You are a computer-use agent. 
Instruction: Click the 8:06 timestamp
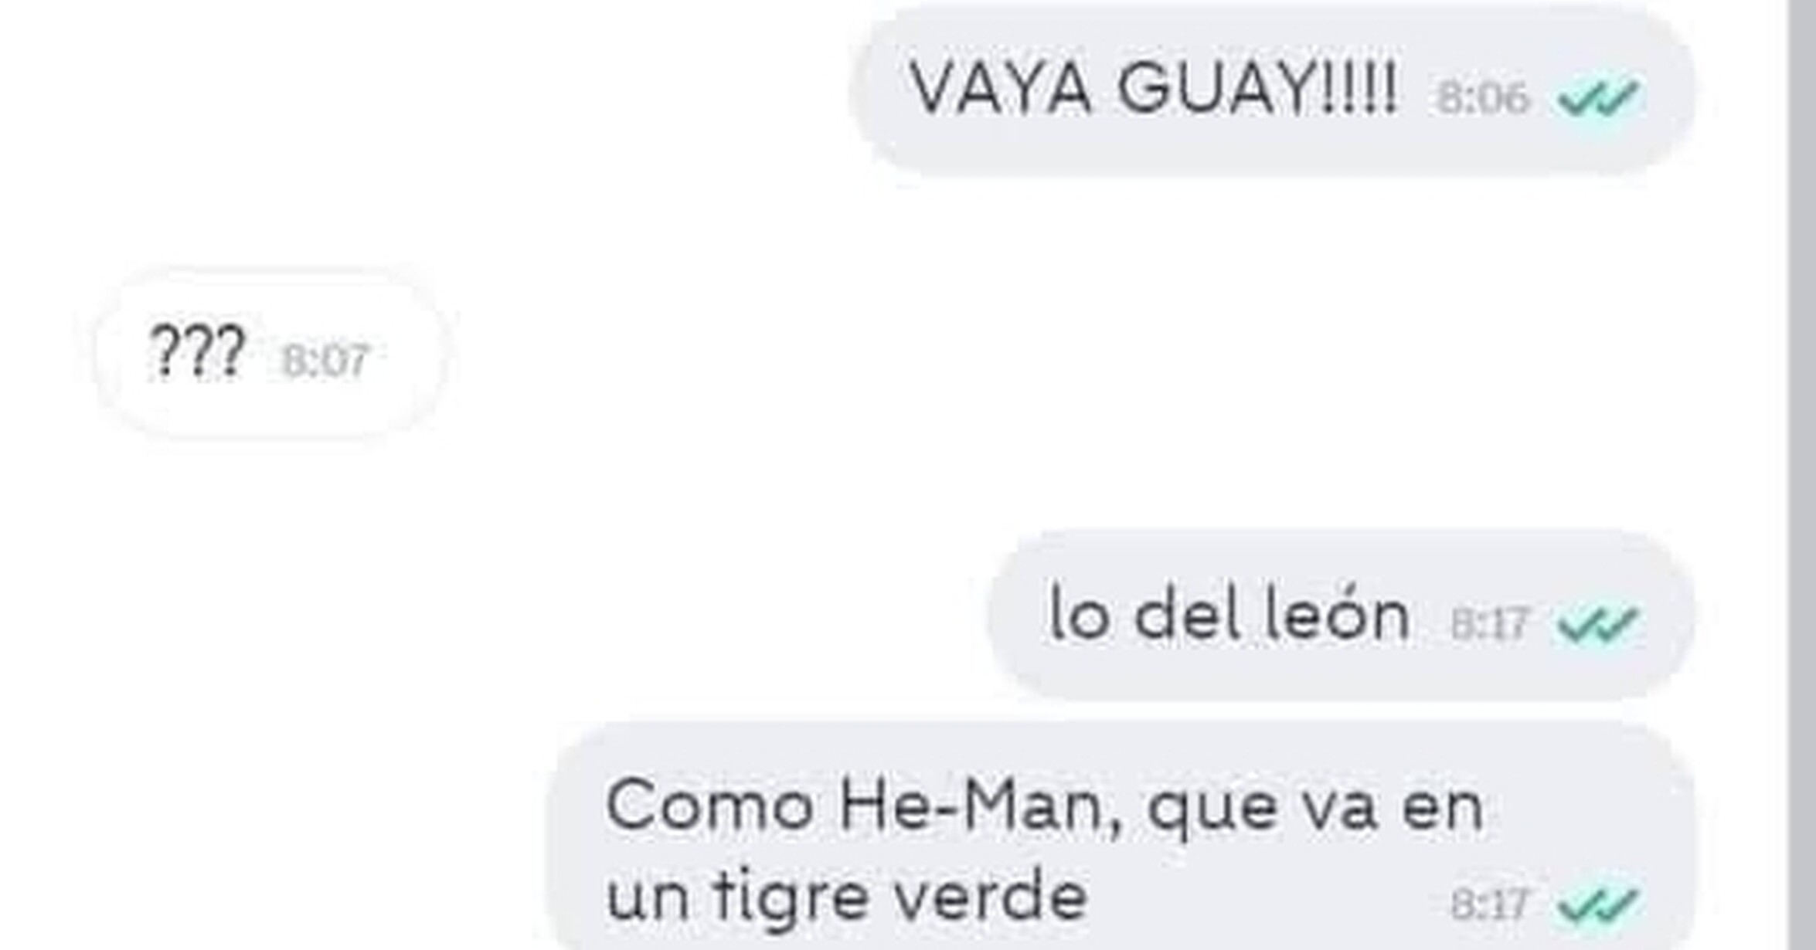click(x=1483, y=98)
